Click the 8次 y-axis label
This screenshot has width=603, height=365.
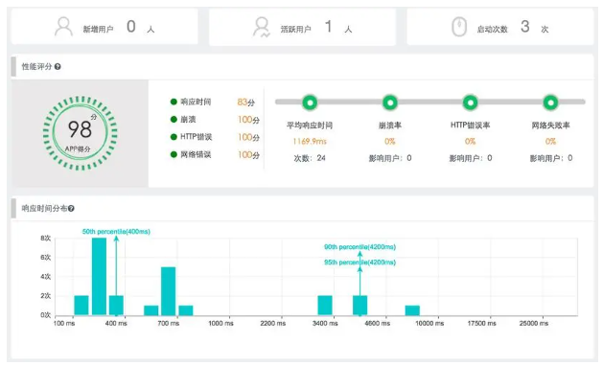pos(46,239)
